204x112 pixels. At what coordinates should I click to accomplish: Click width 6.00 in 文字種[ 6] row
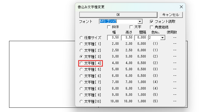click(x=115, y=76)
